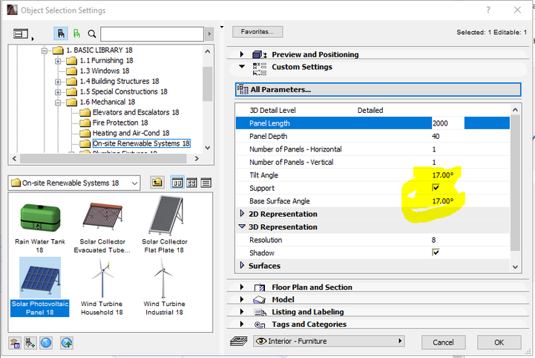This screenshot has height=358, width=535.
Task: Collapse the 1.6 Mechanical 18 folder
Action: (x=58, y=102)
